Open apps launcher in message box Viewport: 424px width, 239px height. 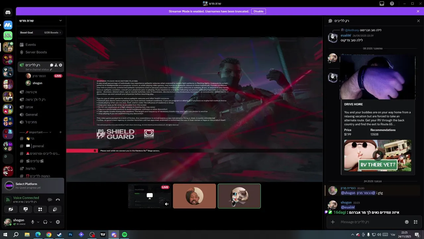(x=416, y=222)
